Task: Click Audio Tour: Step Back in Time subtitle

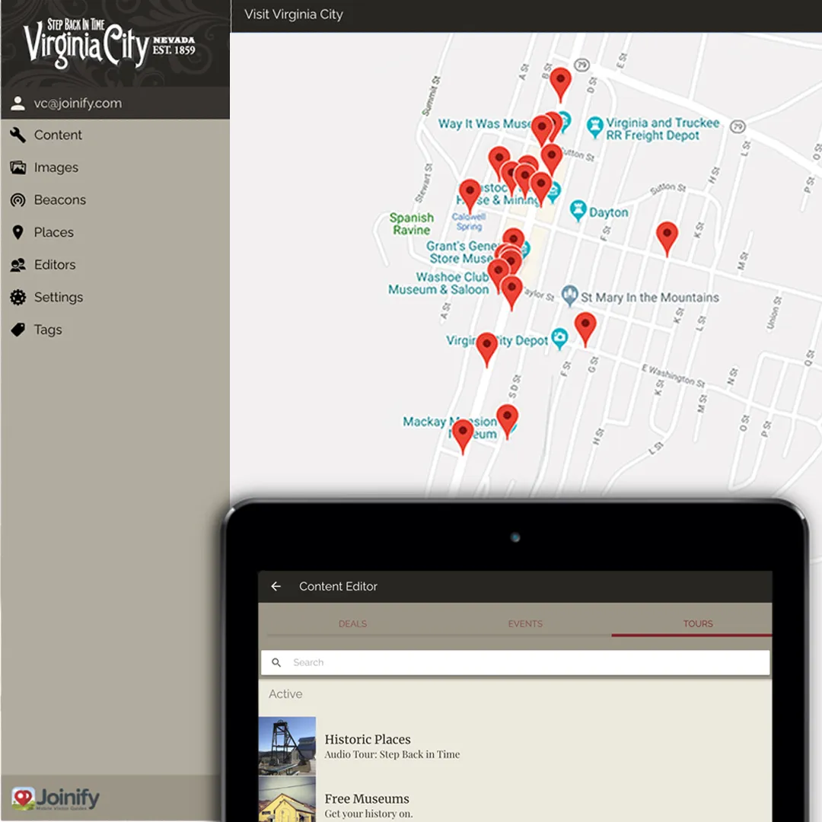Action: 392,754
